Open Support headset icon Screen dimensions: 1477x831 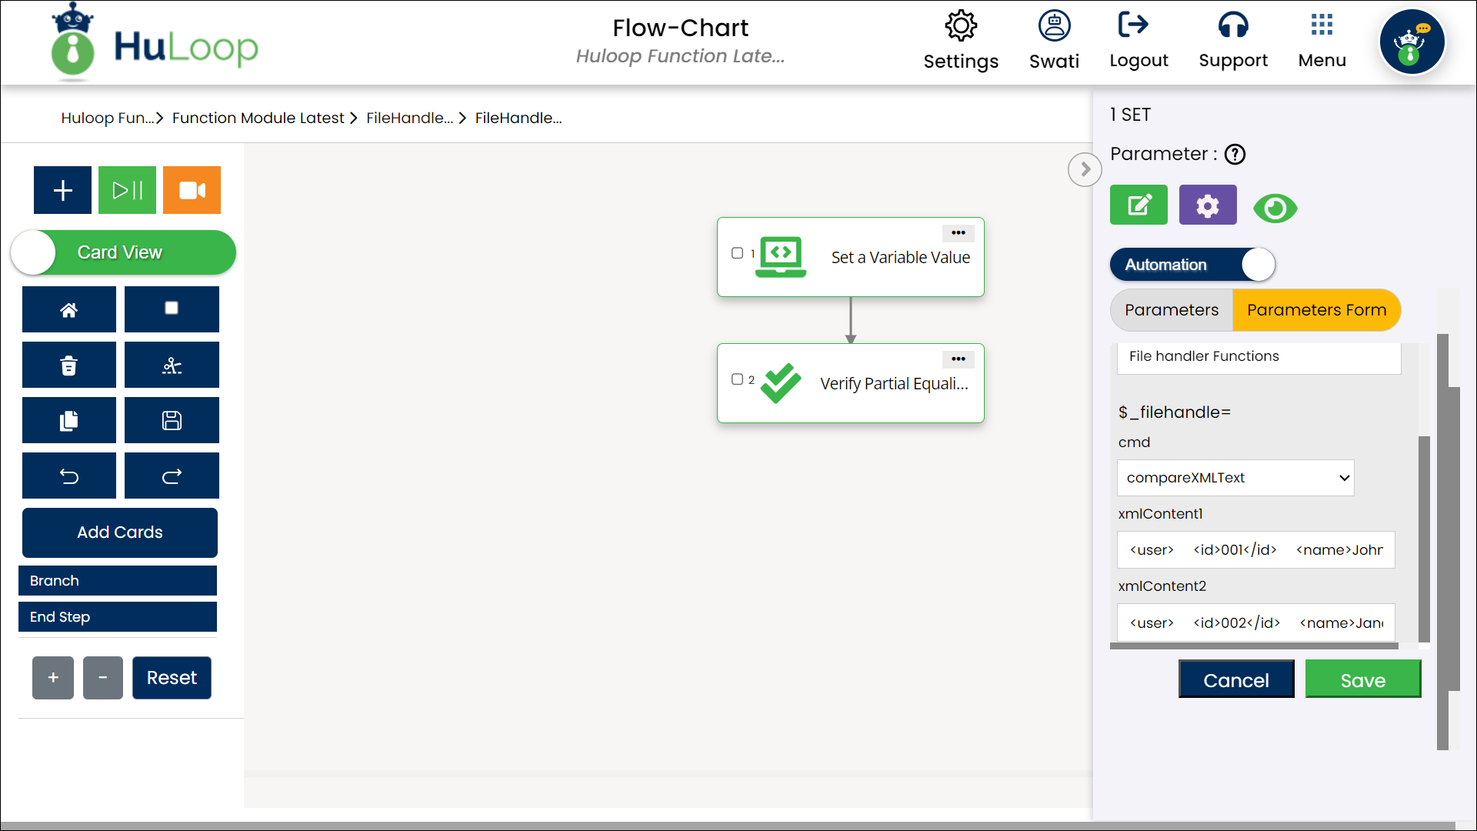click(1233, 25)
